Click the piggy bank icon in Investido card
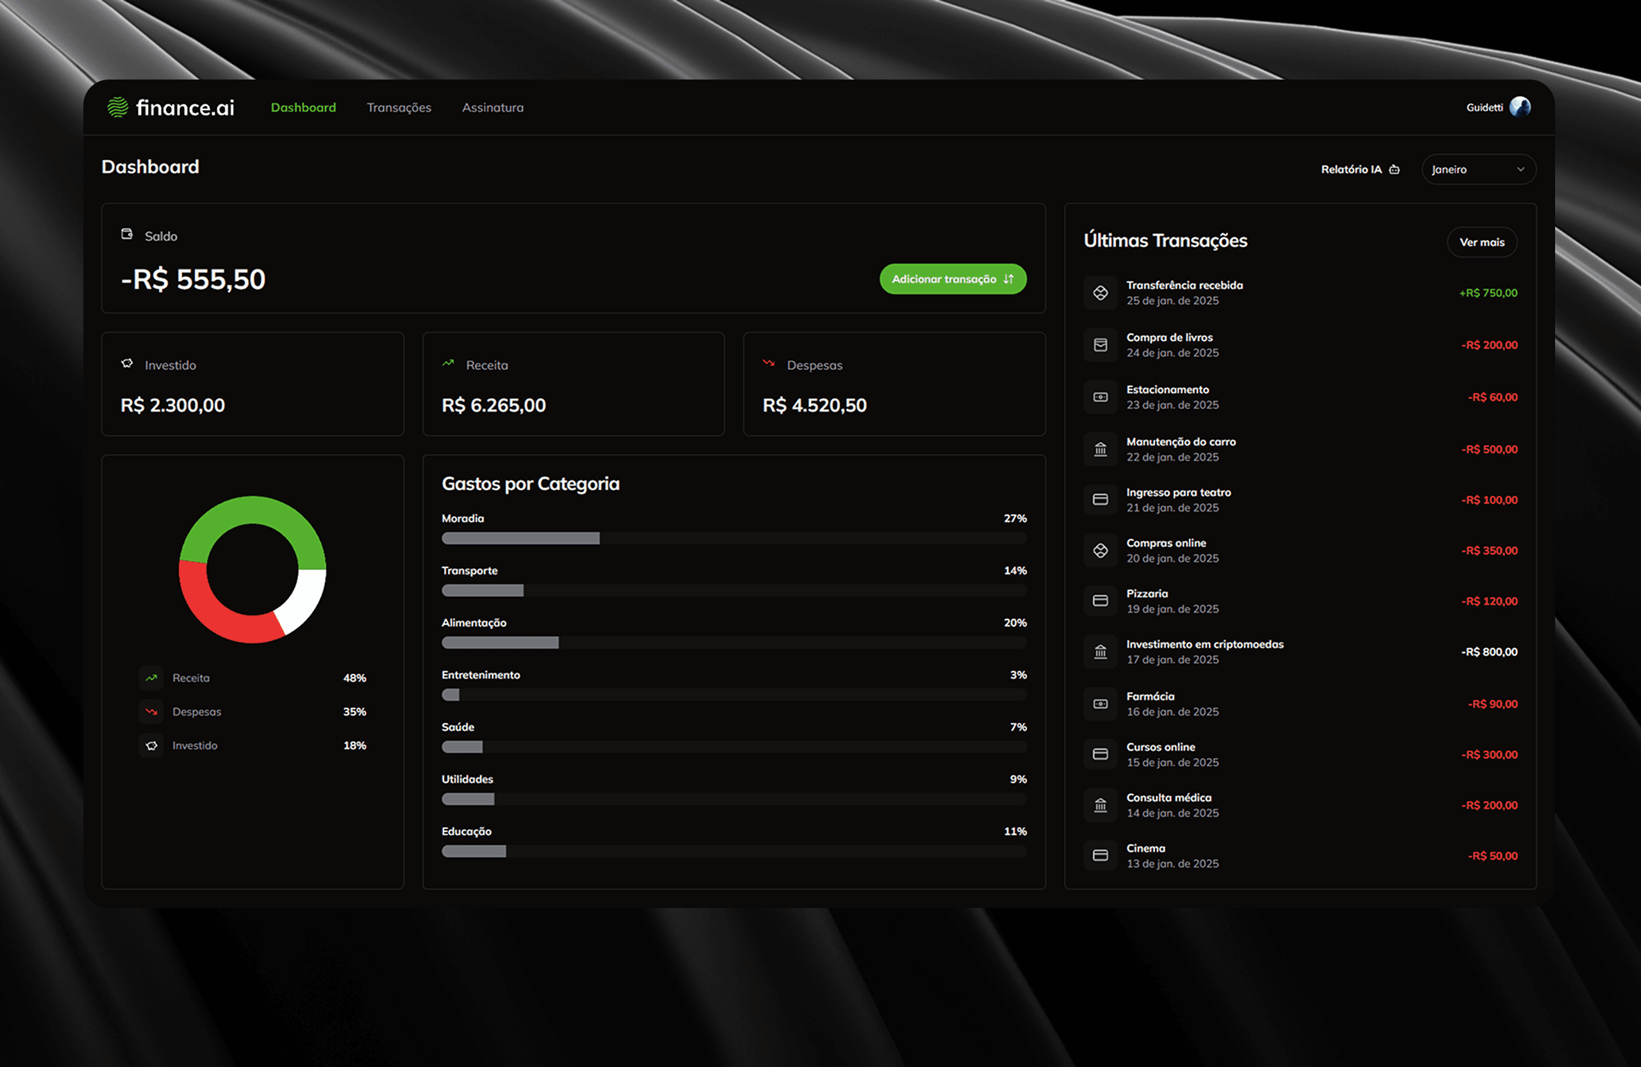 pyautogui.click(x=127, y=364)
